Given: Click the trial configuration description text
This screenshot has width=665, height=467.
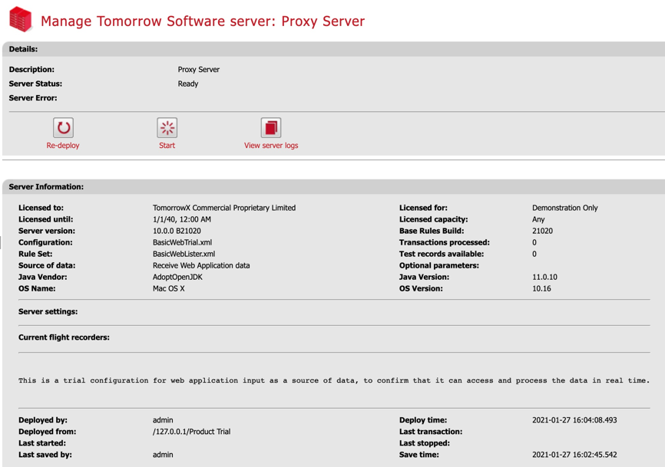Looking at the screenshot, I should 333,380.
